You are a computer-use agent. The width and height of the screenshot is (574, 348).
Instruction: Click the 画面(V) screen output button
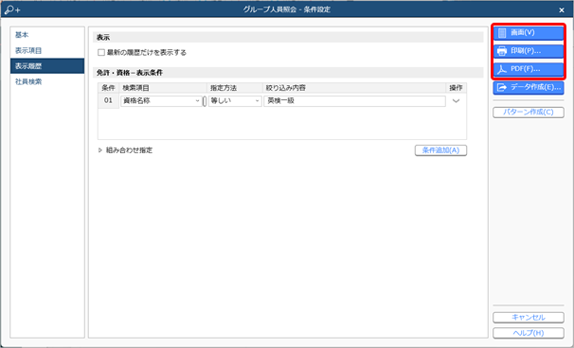click(529, 33)
